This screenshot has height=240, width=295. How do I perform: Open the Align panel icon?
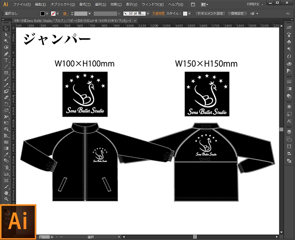[x=289, y=153]
